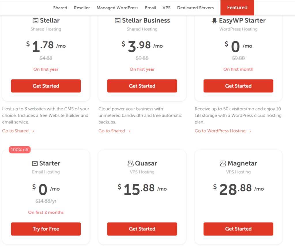
Task: Get Started with Stellar Business
Action: tap(142, 86)
